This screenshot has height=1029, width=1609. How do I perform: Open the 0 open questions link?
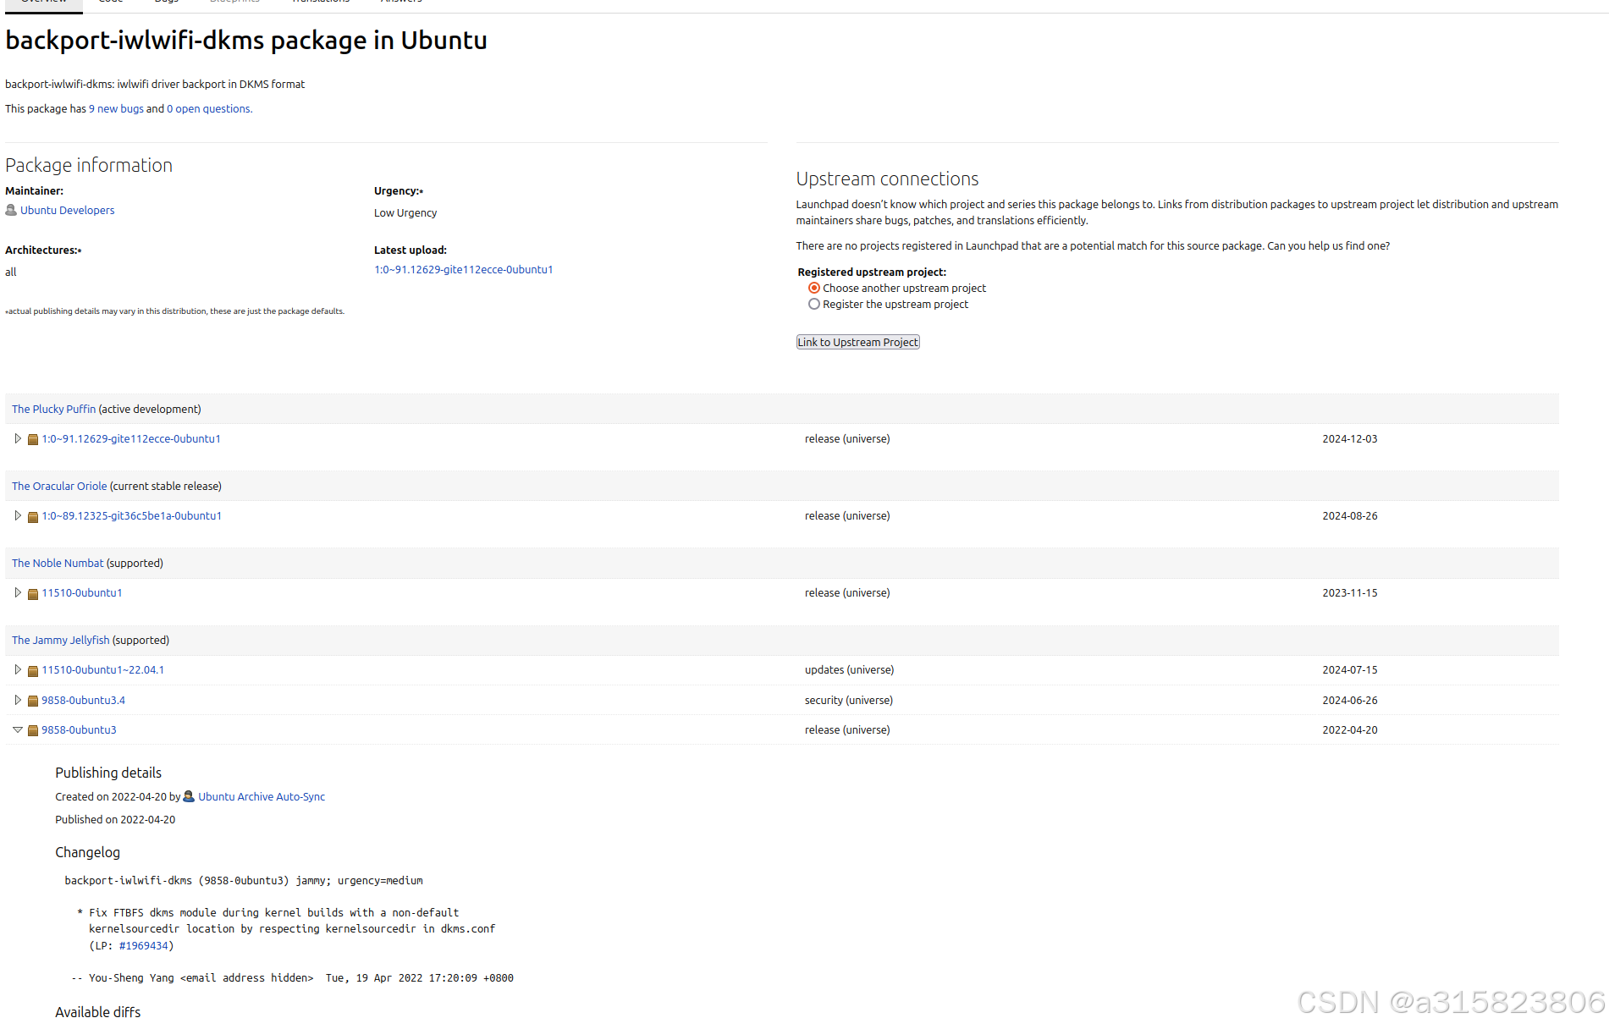[x=209, y=108]
